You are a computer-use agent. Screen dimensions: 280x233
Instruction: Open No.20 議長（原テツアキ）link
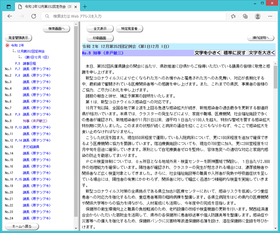click(x=36, y=193)
